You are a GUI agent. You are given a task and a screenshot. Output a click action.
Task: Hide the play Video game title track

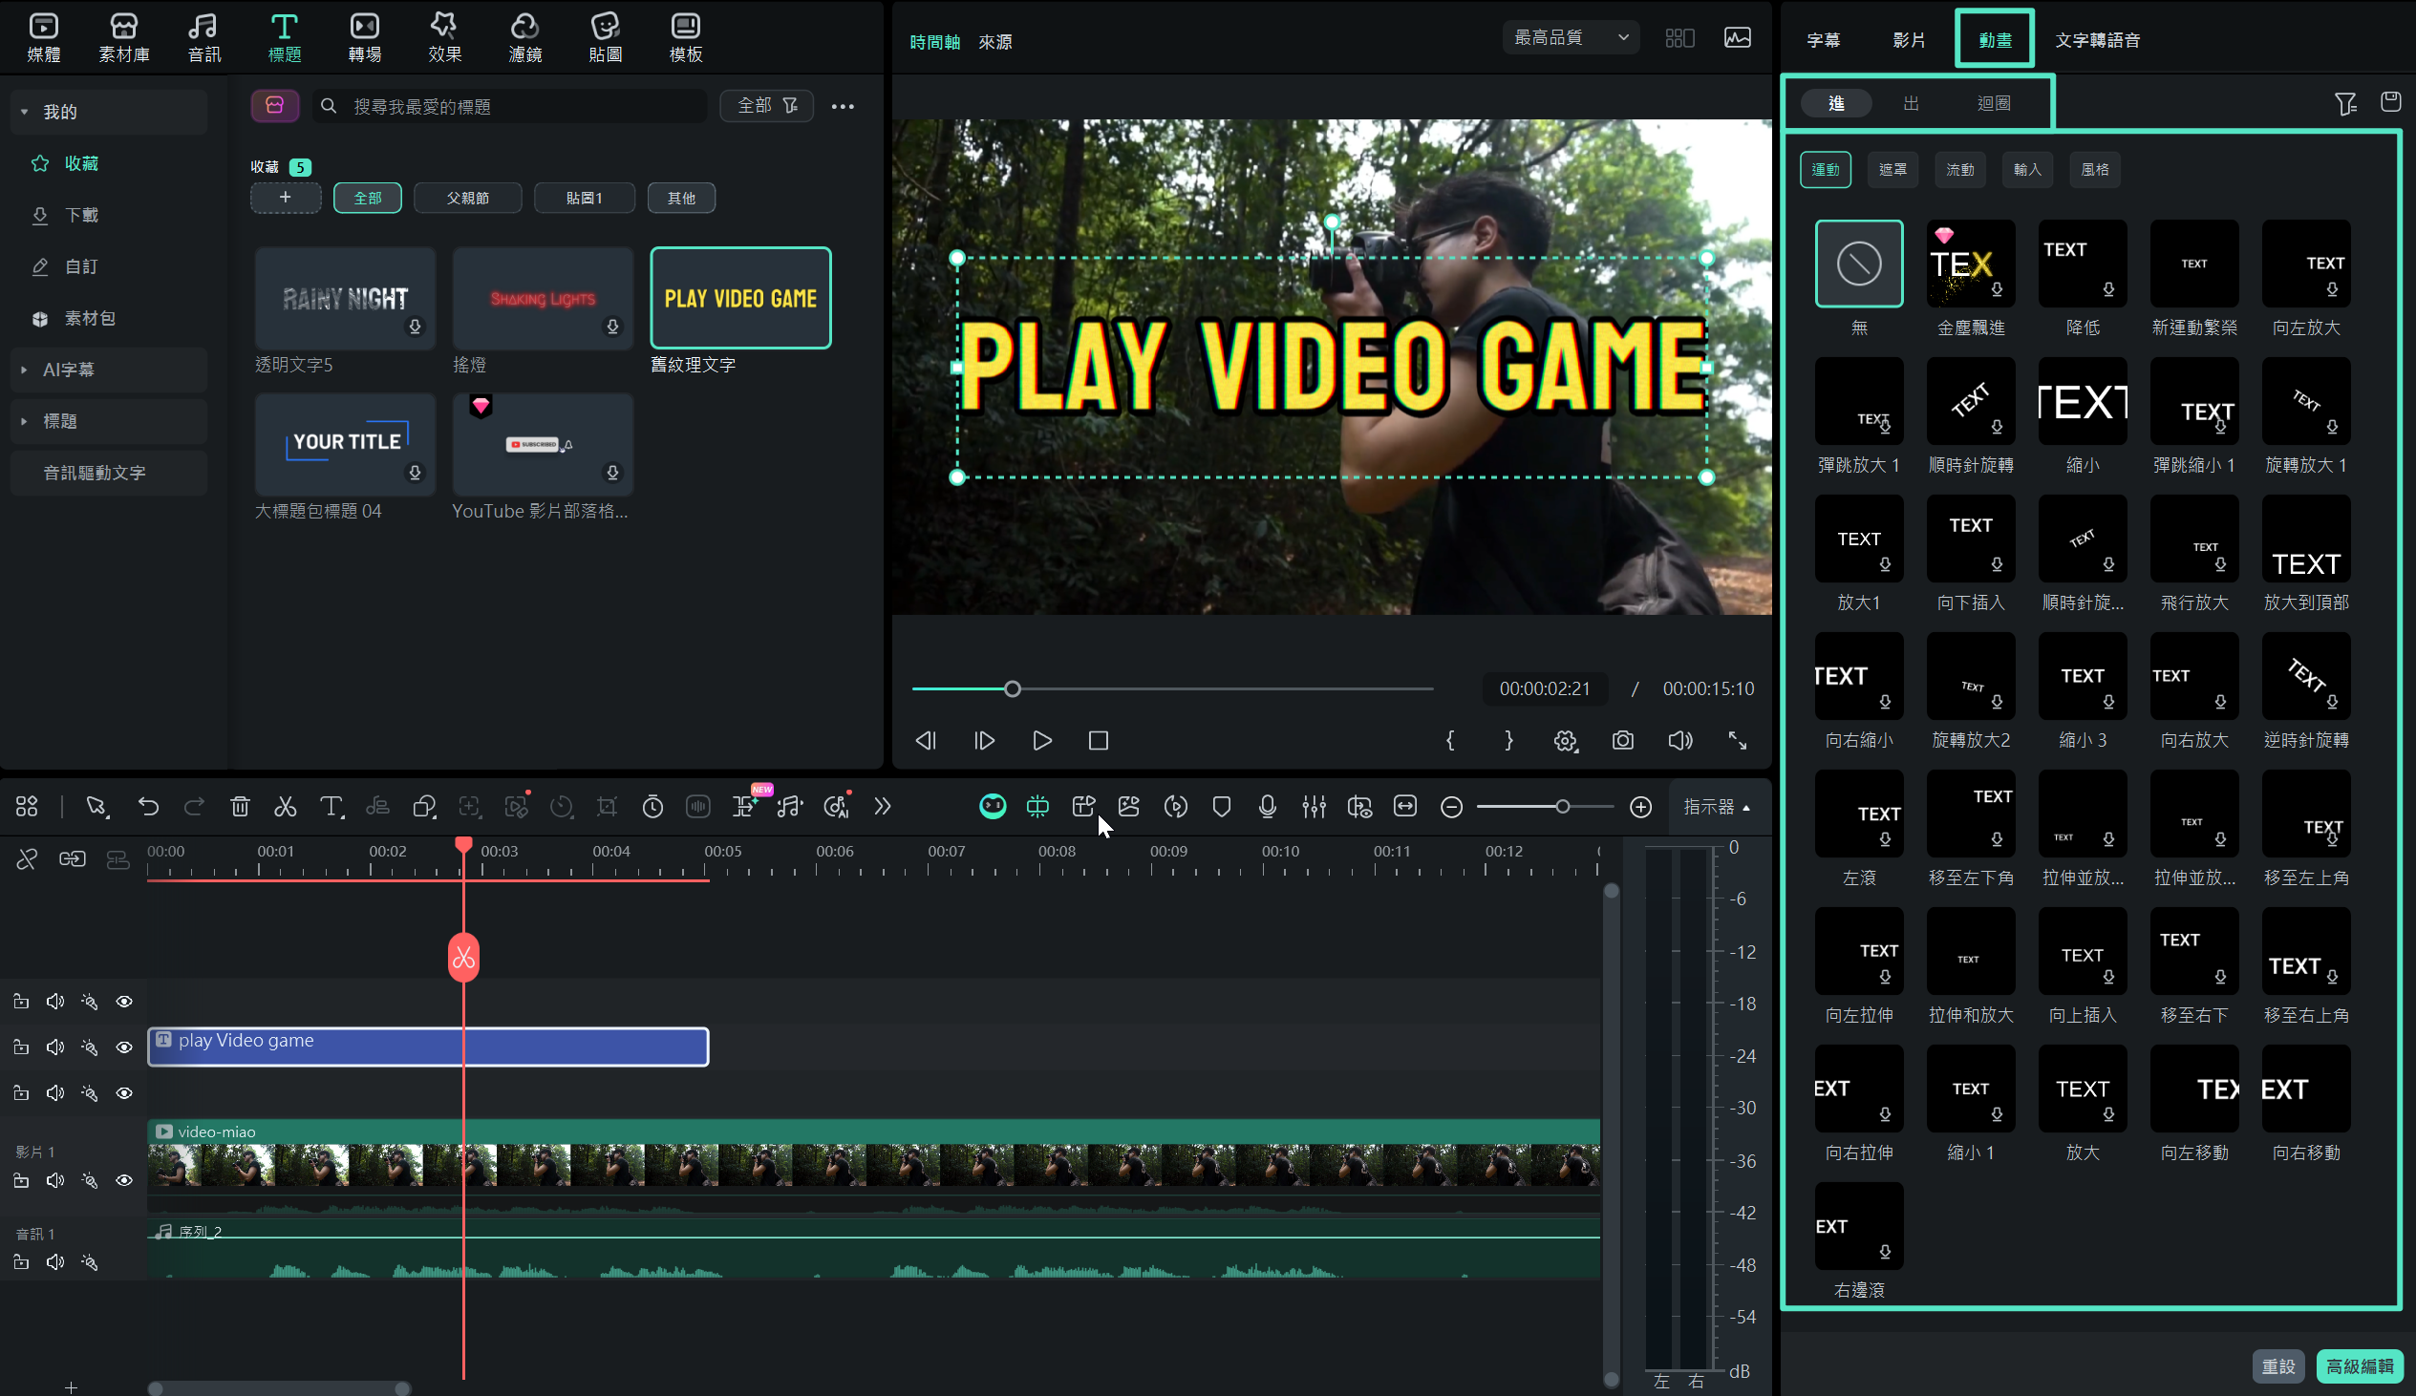pos(124,1047)
